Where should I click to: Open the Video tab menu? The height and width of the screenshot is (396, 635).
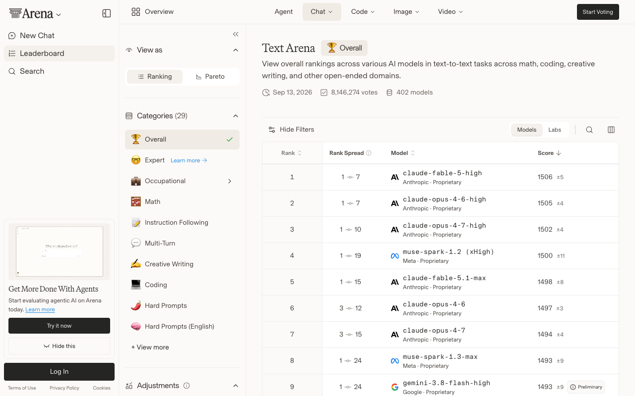450,12
